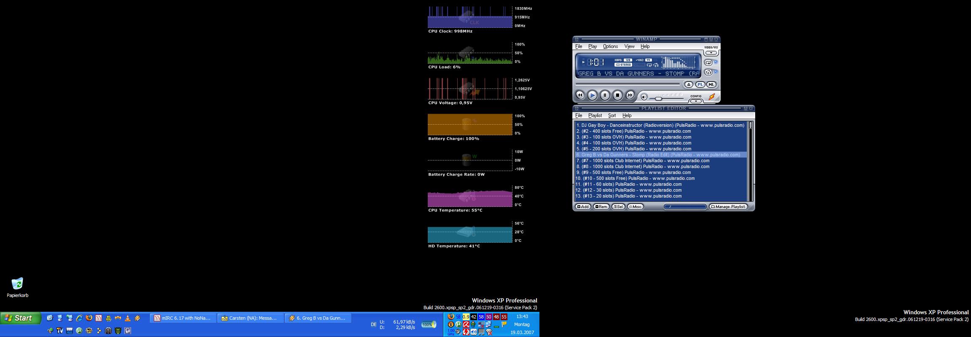Viewport: 971px width, 337px height.
Task: Click the Winamp spectrum visualizer
Action: click(679, 62)
